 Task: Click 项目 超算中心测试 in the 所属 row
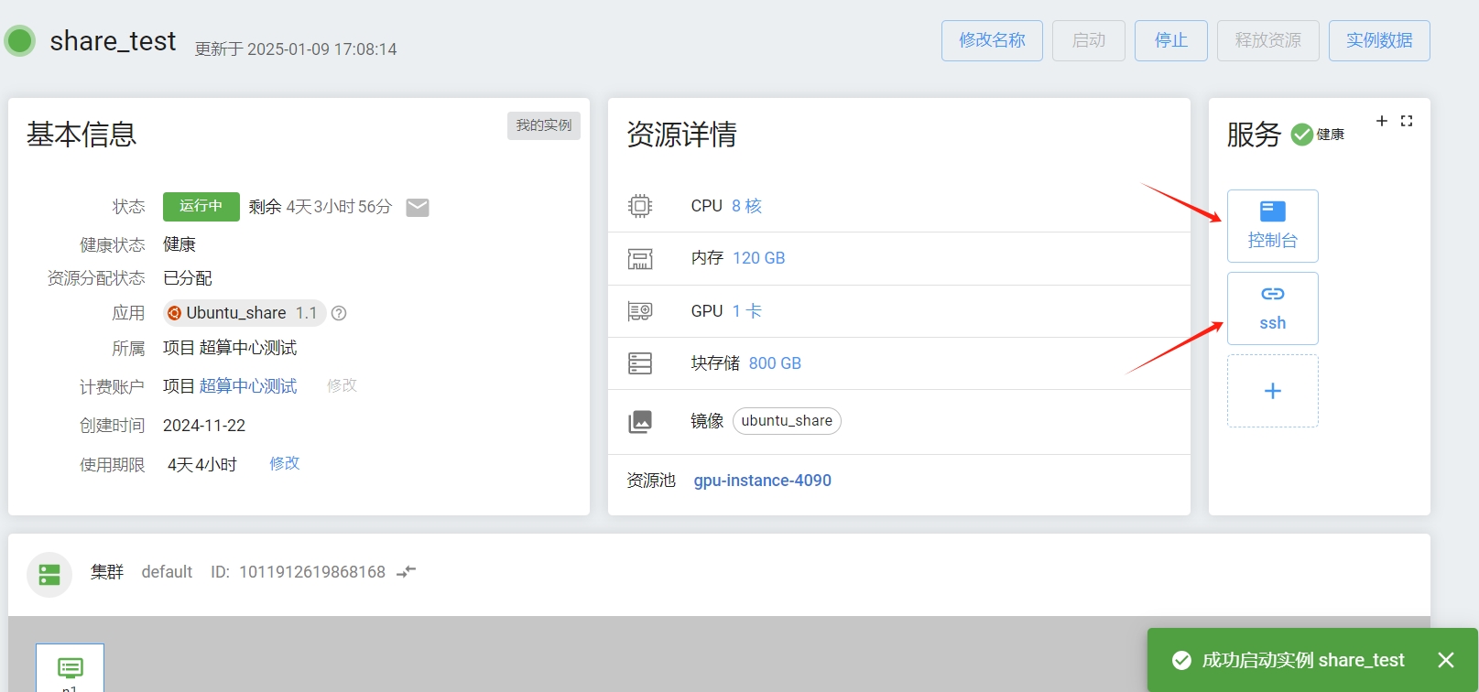pyautogui.click(x=230, y=348)
